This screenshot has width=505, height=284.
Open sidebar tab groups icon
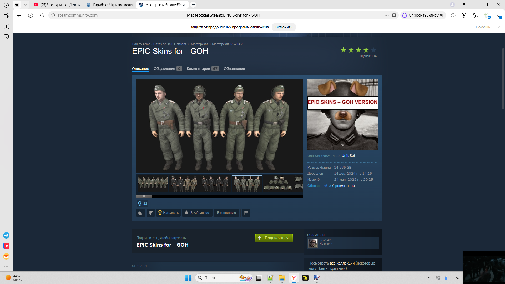6,16
